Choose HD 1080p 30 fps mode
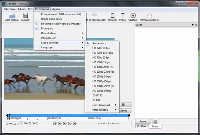 coord(102,91)
